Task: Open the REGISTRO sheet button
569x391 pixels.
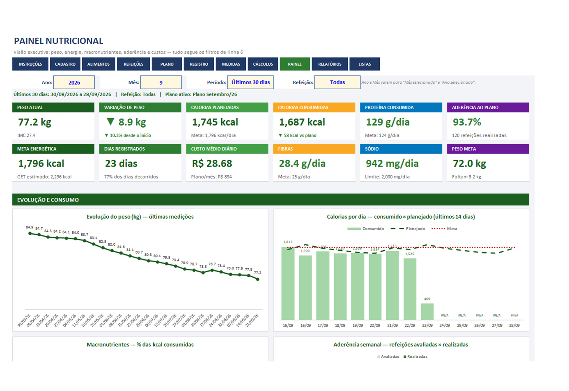Action: tap(199, 64)
